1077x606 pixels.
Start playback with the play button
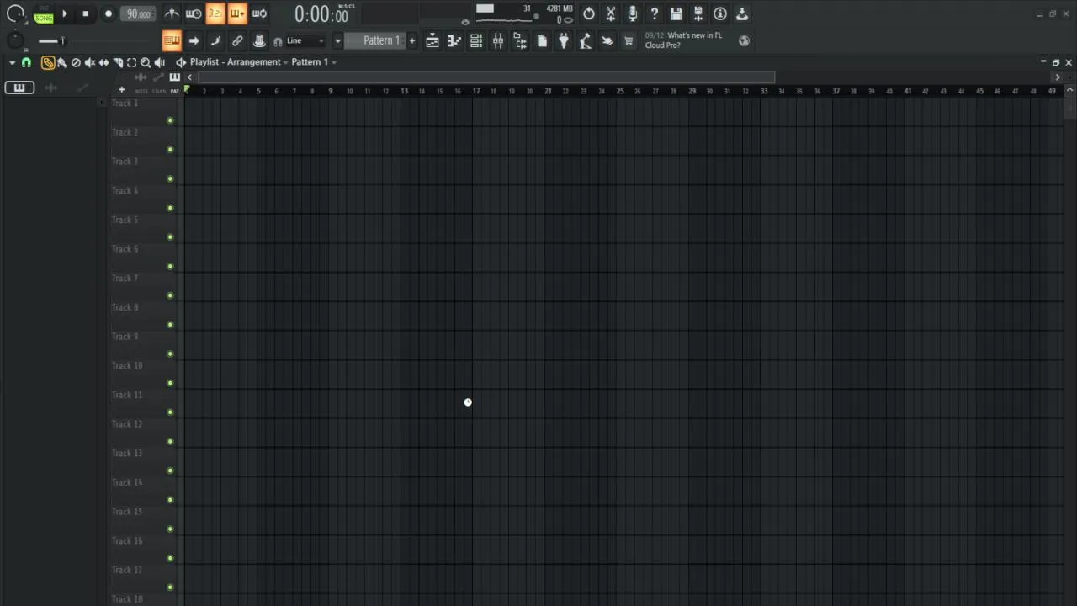65,14
